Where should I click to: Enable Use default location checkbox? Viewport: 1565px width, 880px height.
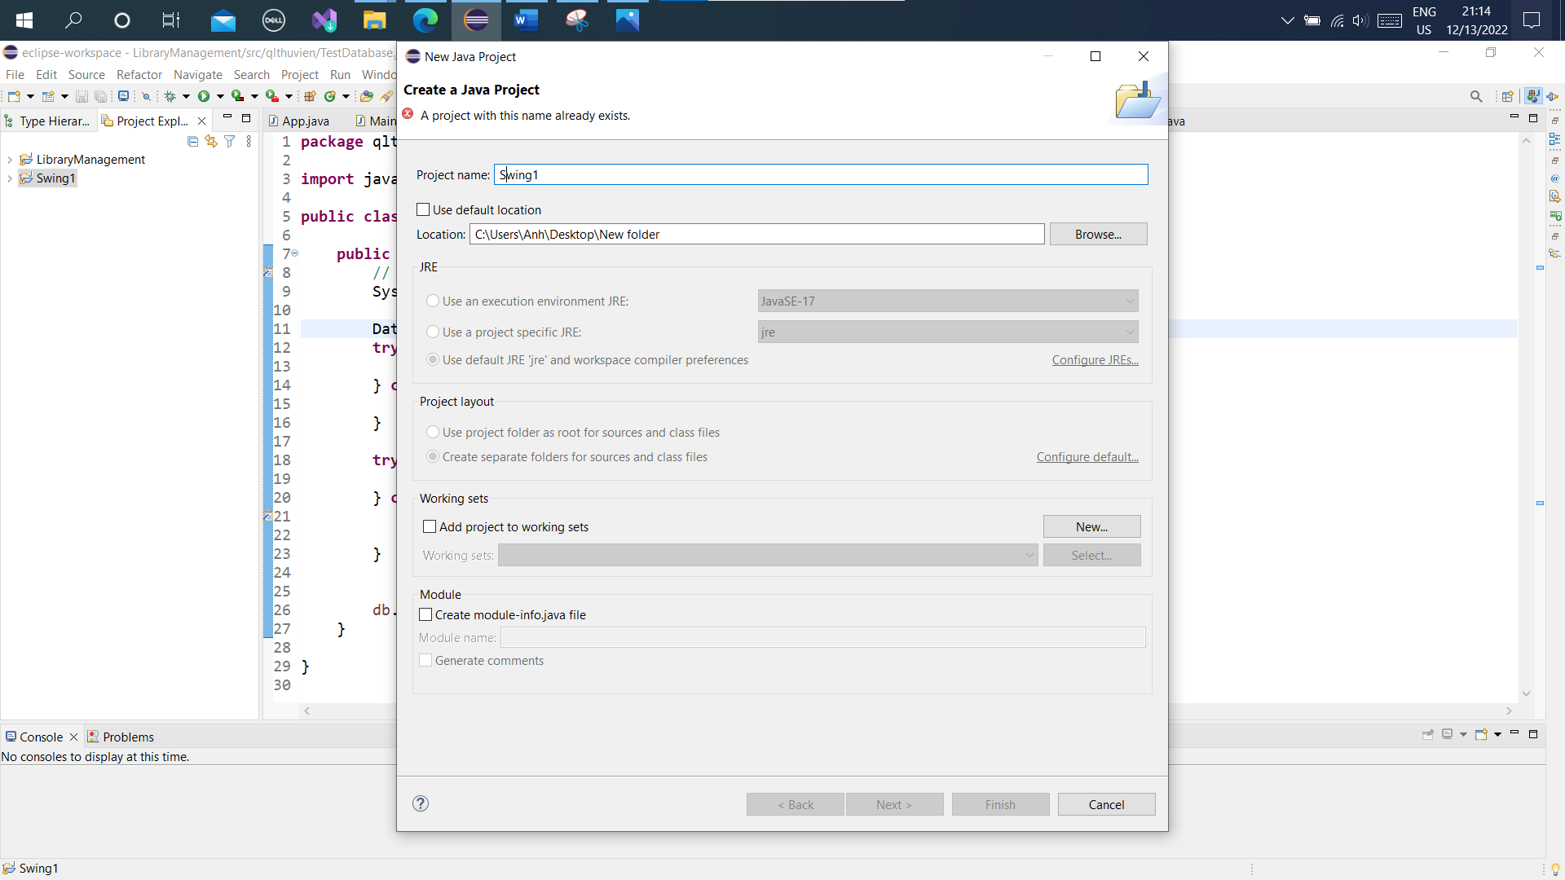(x=424, y=209)
